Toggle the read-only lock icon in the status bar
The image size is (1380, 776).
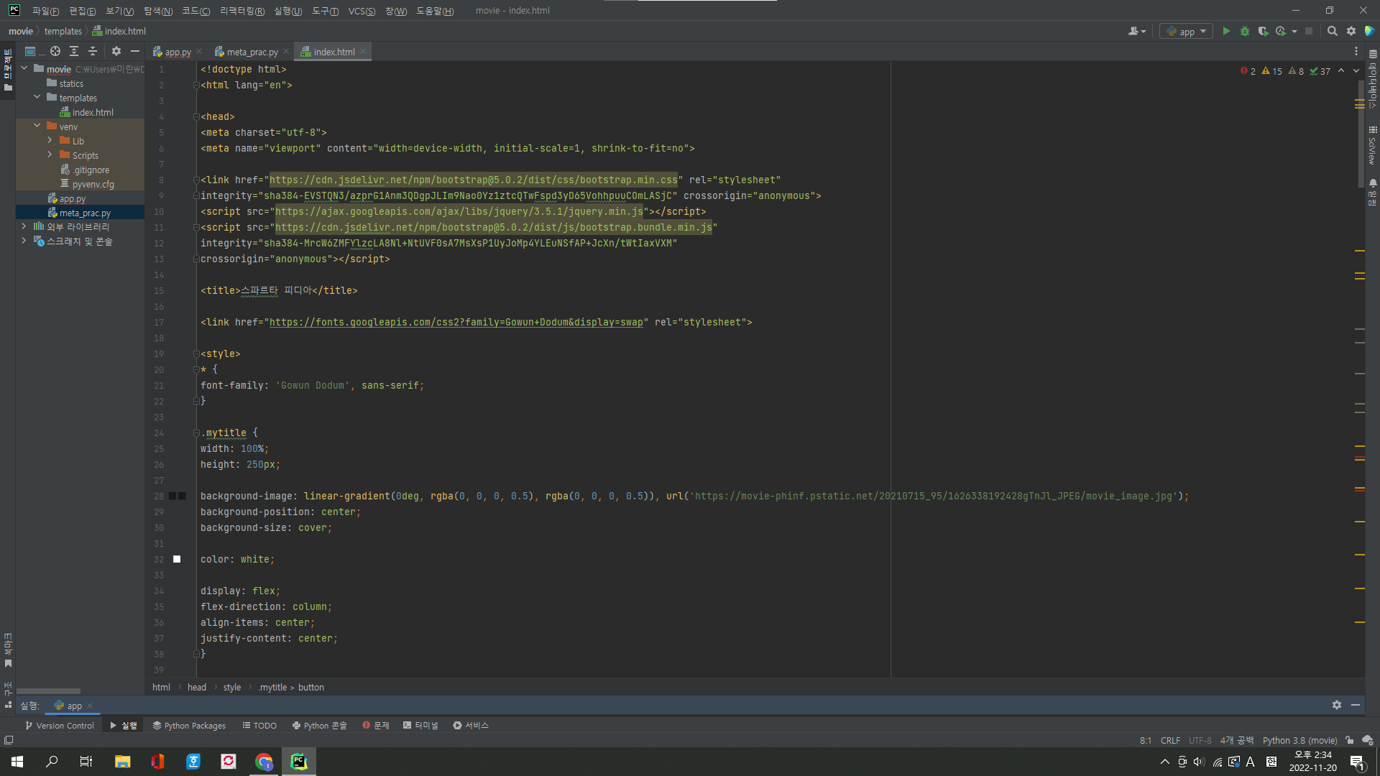point(1350,741)
